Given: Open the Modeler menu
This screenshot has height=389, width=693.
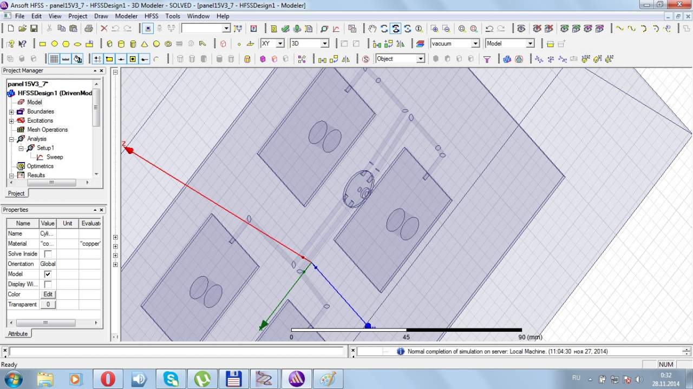Looking at the screenshot, I should (126, 16).
